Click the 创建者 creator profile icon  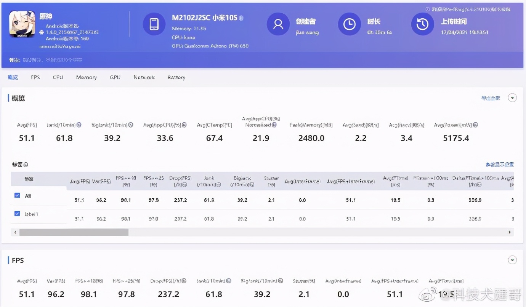(278, 24)
